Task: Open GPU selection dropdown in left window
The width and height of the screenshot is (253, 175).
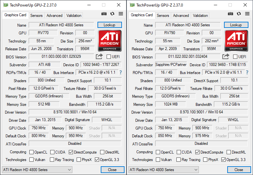Action: tap(37, 170)
